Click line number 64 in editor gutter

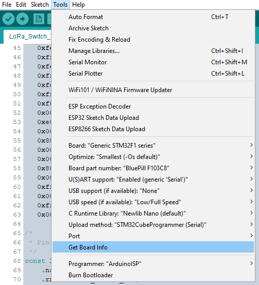(17, 224)
